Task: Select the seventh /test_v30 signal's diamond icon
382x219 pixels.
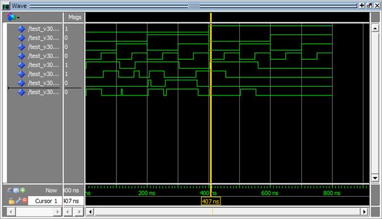Action: pyautogui.click(x=22, y=83)
